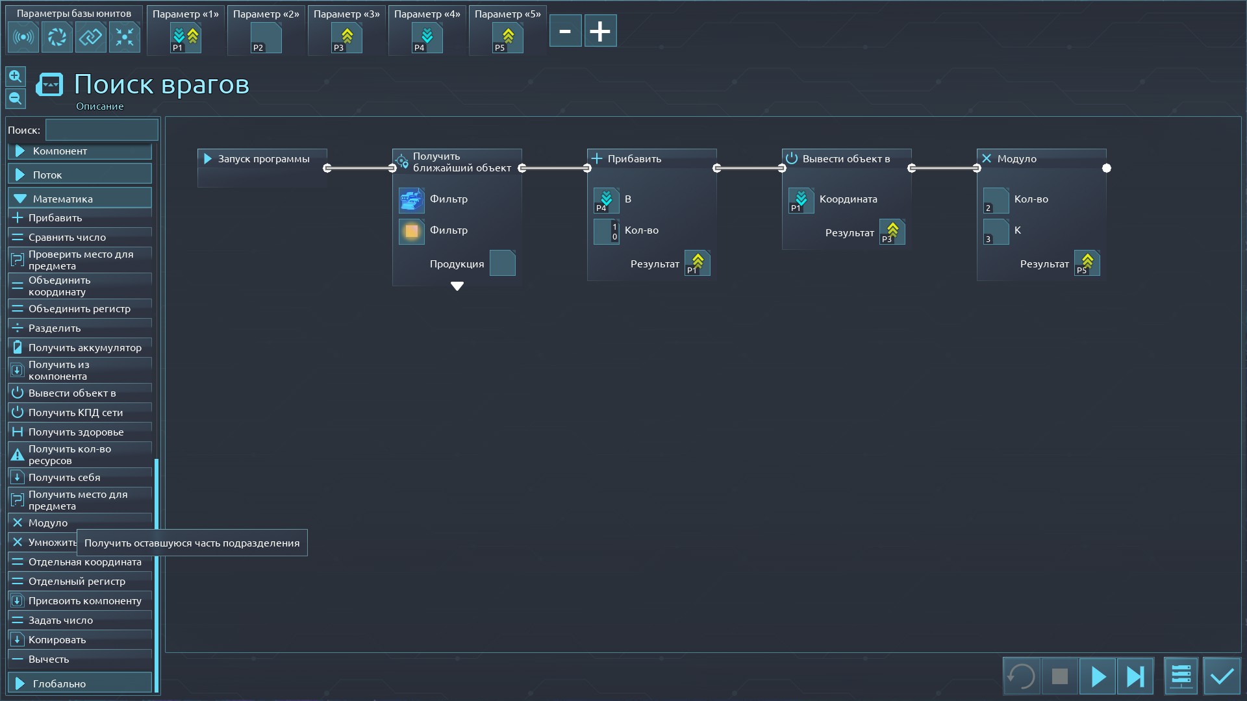Select the Параметр «5» tab slot
Screen dimensions: 1247x701
[x=508, y=38]
